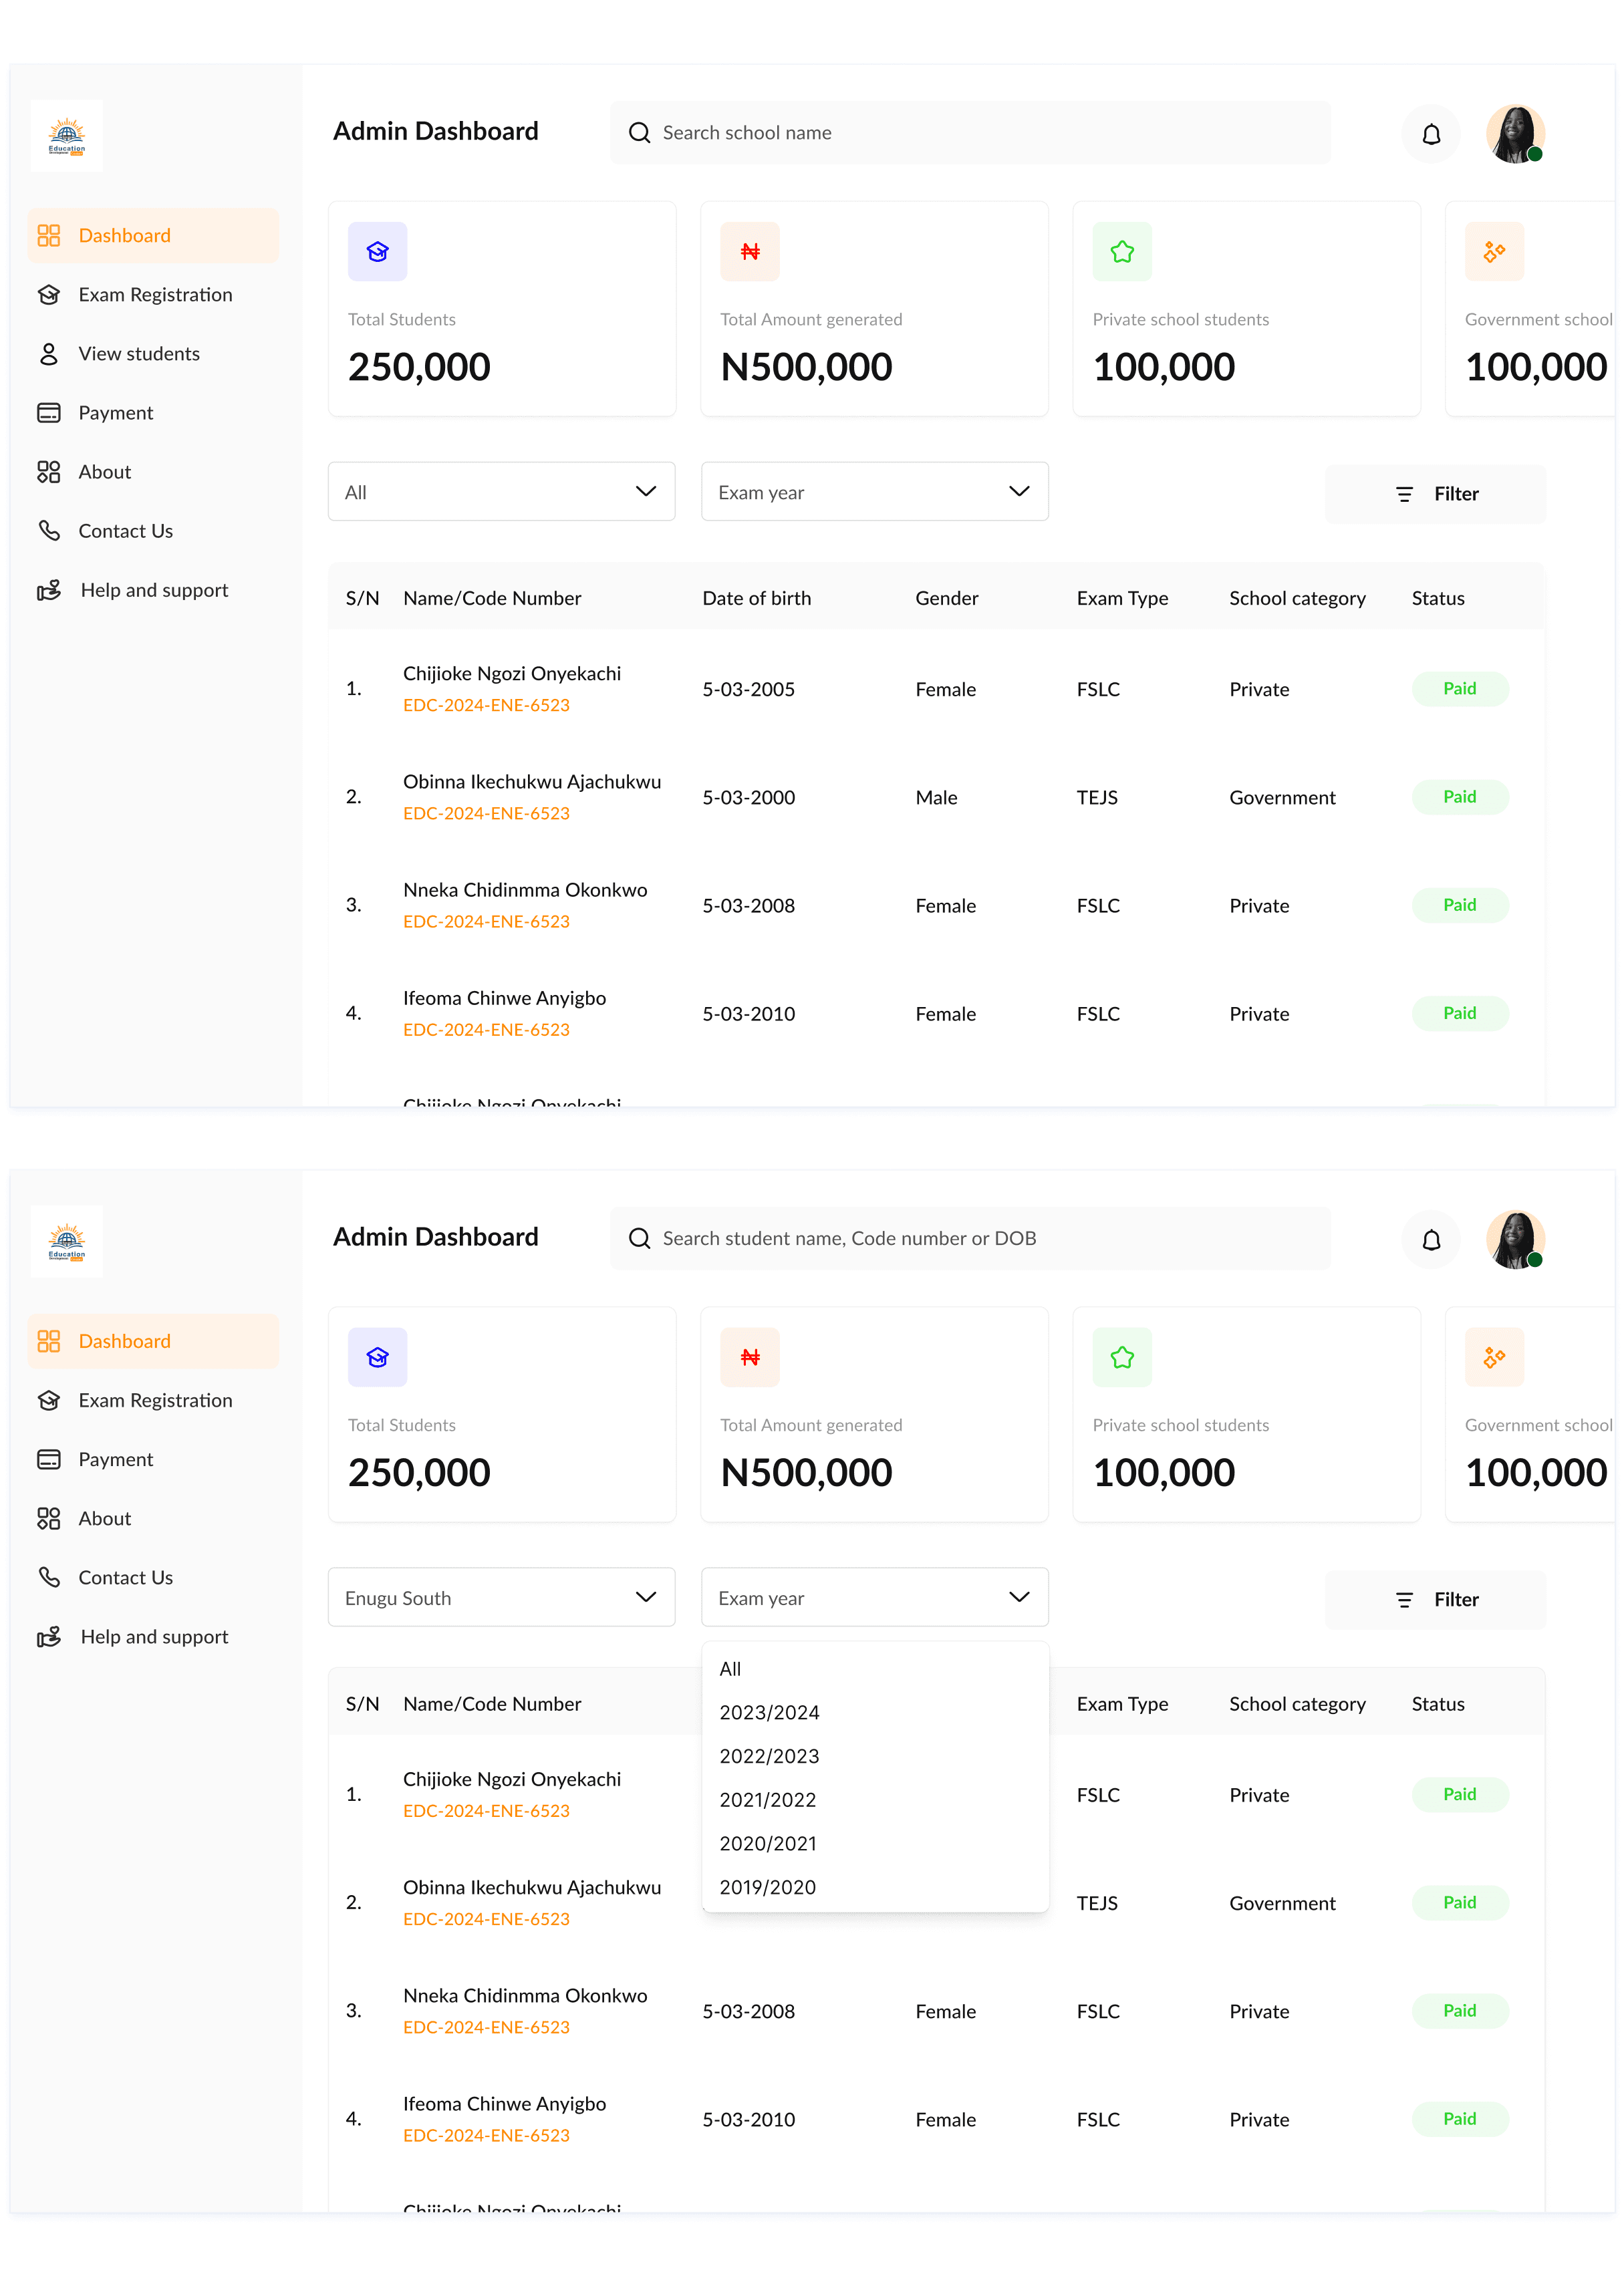Viewport: 1624px width, 2276px height.
Task: Select 2023/2024 from exam year list
Action: [x=769, y=1713]
